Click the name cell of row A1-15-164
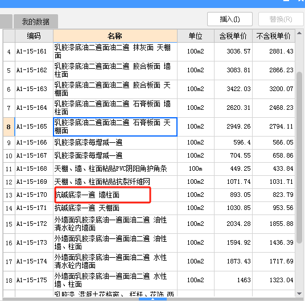 pyautogui.click(x=115, y=108)
